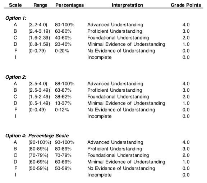
Task: Click range (70-79%) in Option 4
Action: tap(38, 155)
